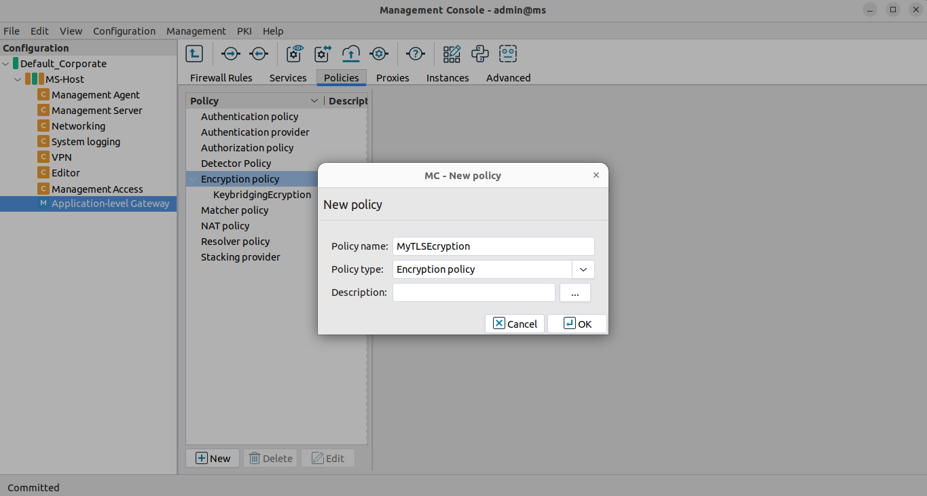This screenshot has height=496, width=927.
Task: Click the Description column header
Action: coord(346,100)
